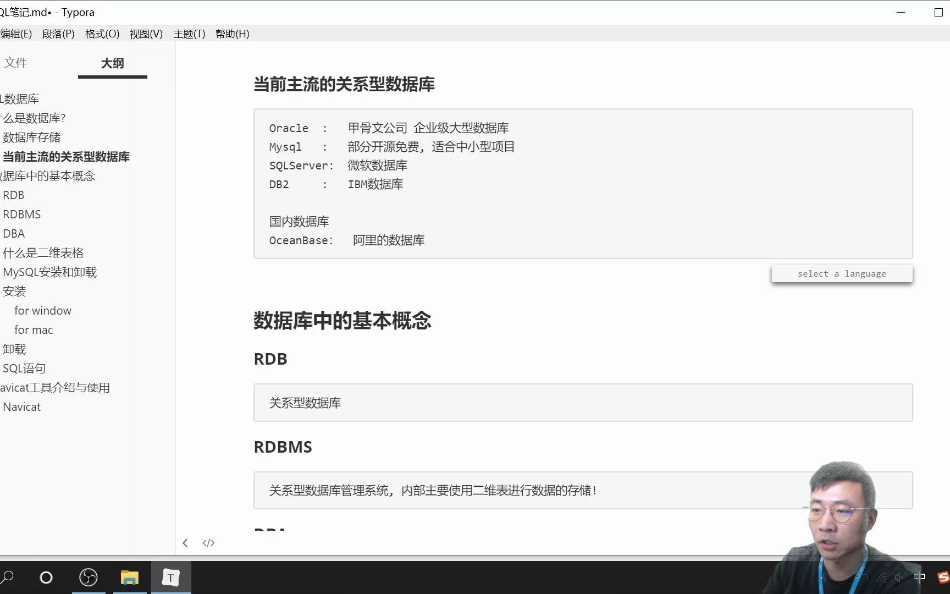Open the 帮助(H) menu
The width and height of the screenshot is (950, 594).
point(233,34)
